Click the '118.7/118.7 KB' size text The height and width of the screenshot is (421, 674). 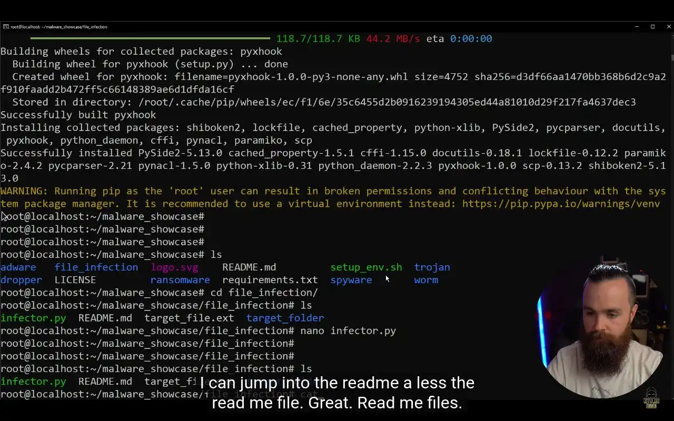[x=318, y=38]
